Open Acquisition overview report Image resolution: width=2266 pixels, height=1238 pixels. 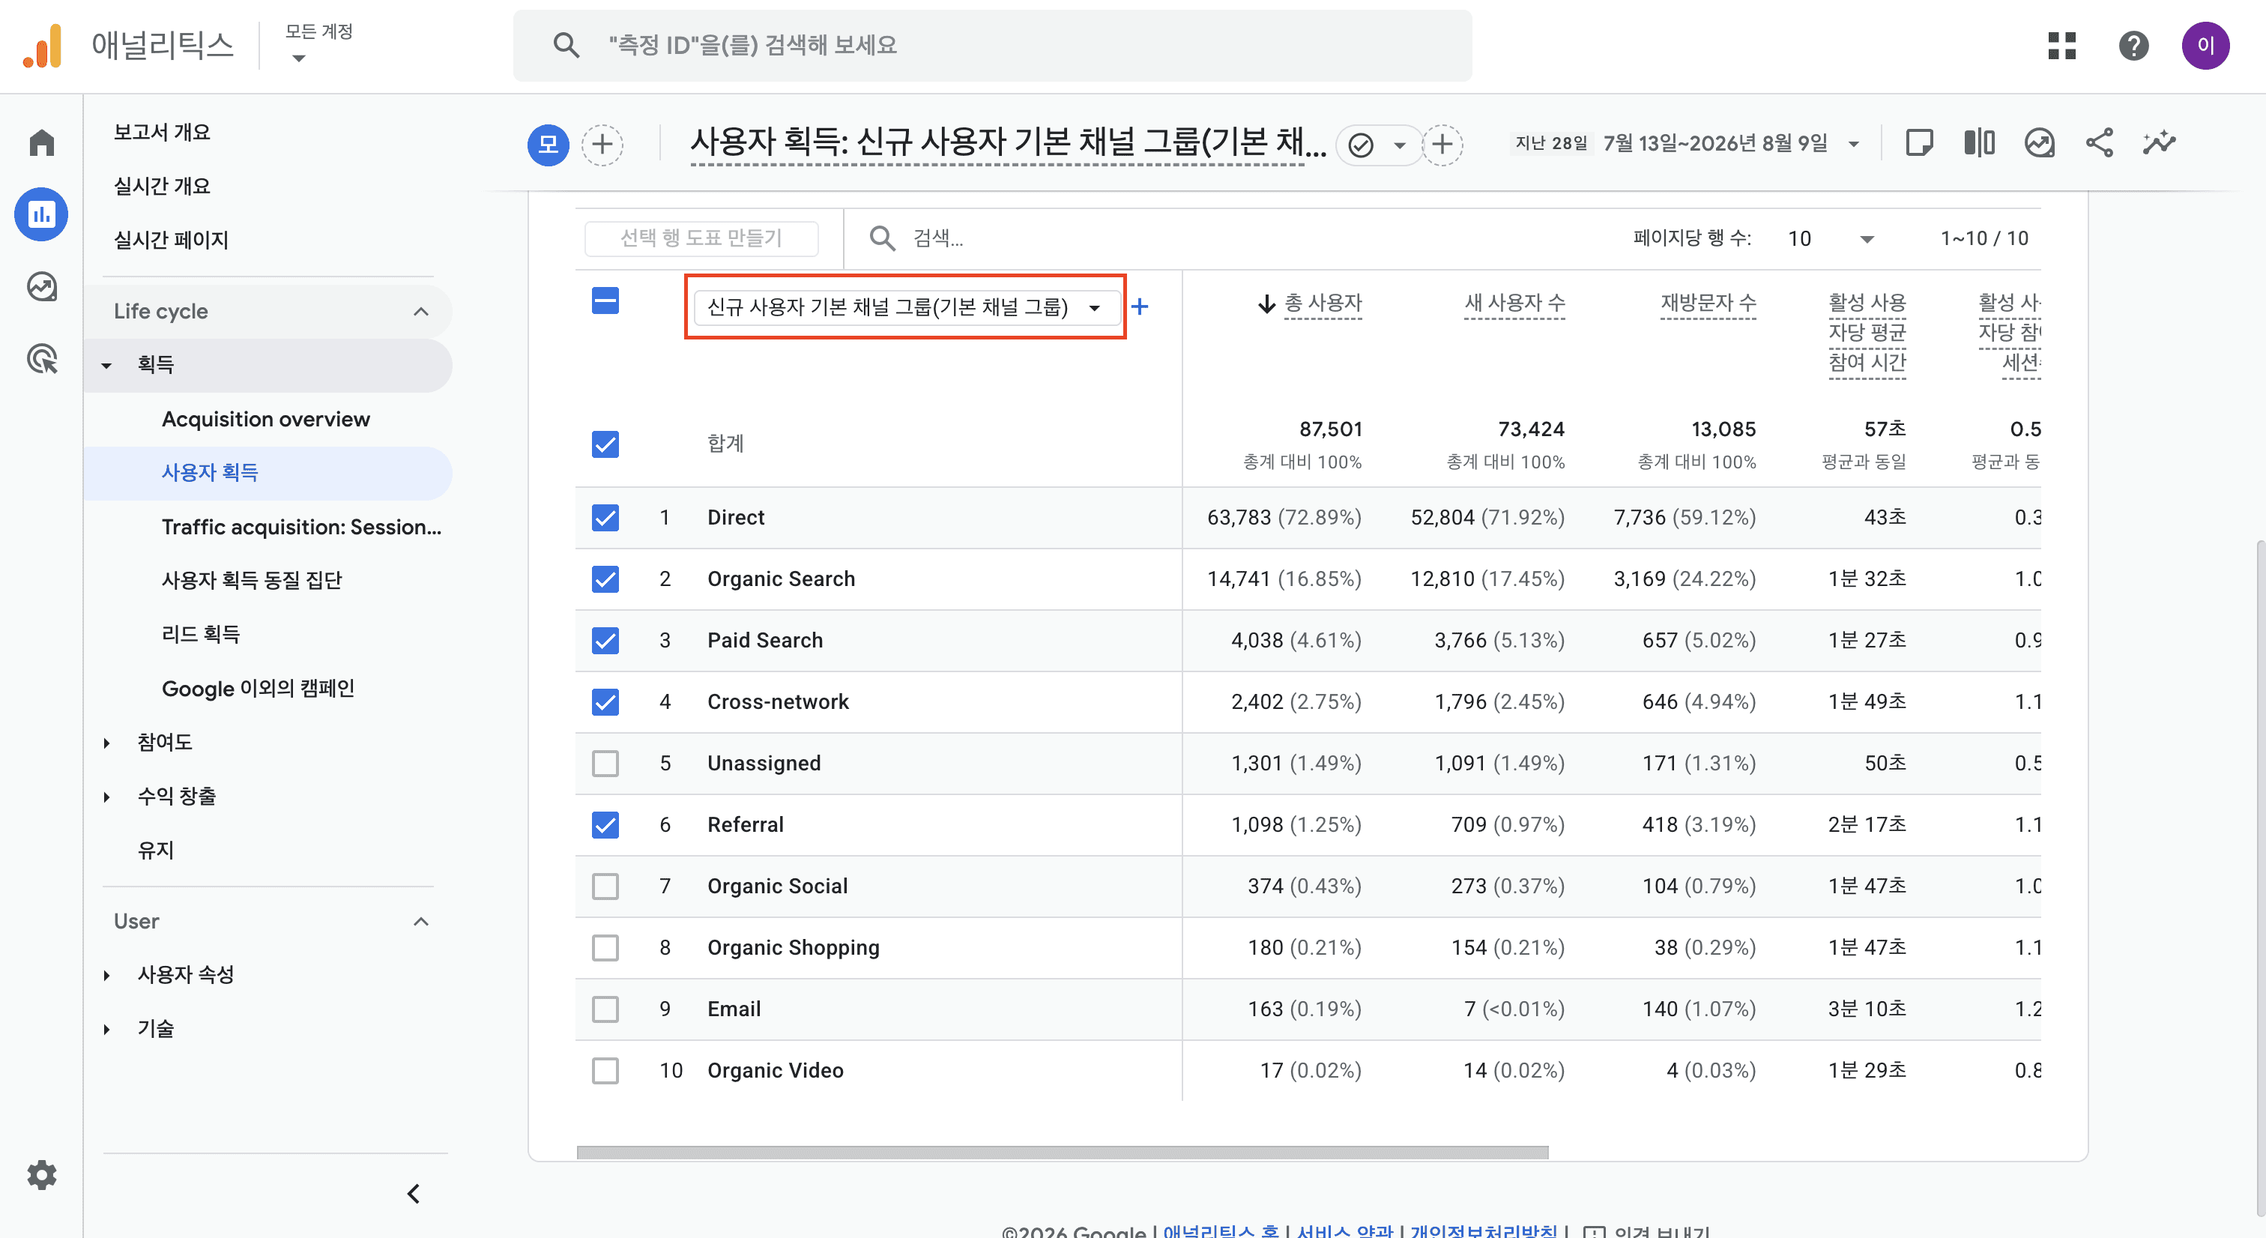click(x=266, y=419)
